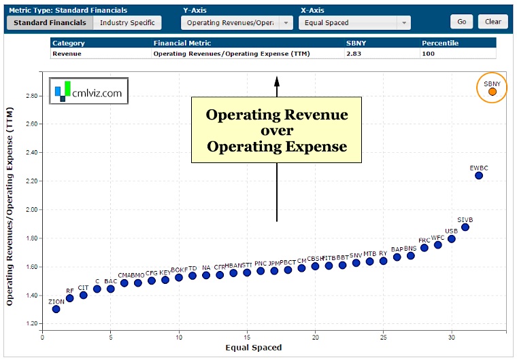Image resolution: width=517 pixels, height=362 pixels.
Task: Select the STI data point
Action: [x=247, y=272]
